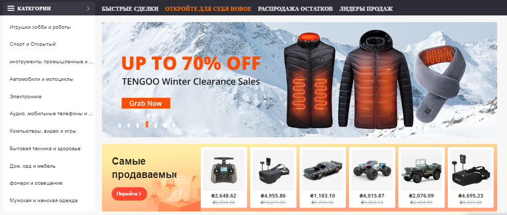
Task: Click the hamburger menu icon beside Категории
Action: tap(11, 8)
